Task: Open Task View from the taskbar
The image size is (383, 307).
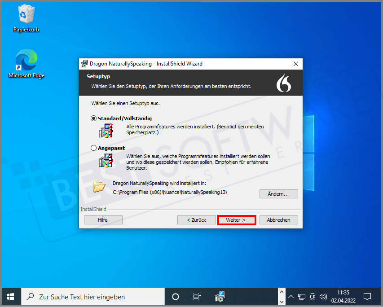Action: point(197,297)
